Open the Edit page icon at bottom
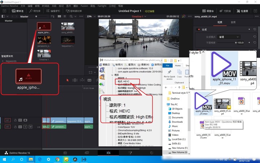 pos(108,153)
